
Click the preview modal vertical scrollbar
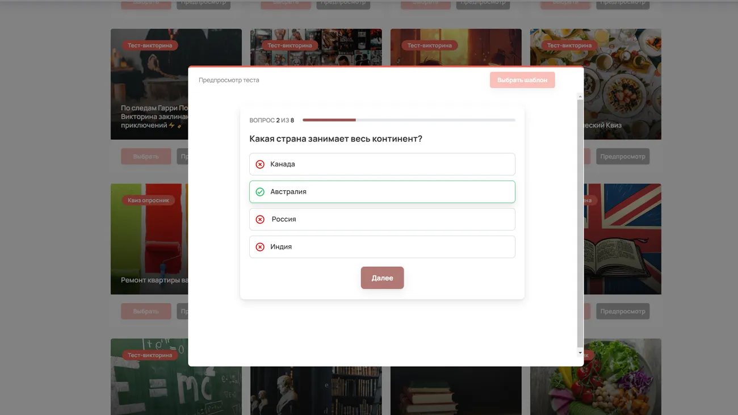[x=580, y=221]
